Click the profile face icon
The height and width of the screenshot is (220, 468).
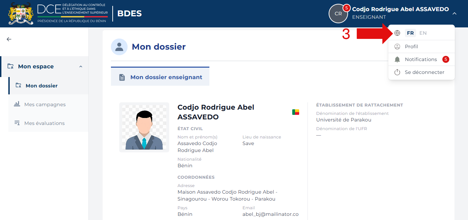point(397,46)
